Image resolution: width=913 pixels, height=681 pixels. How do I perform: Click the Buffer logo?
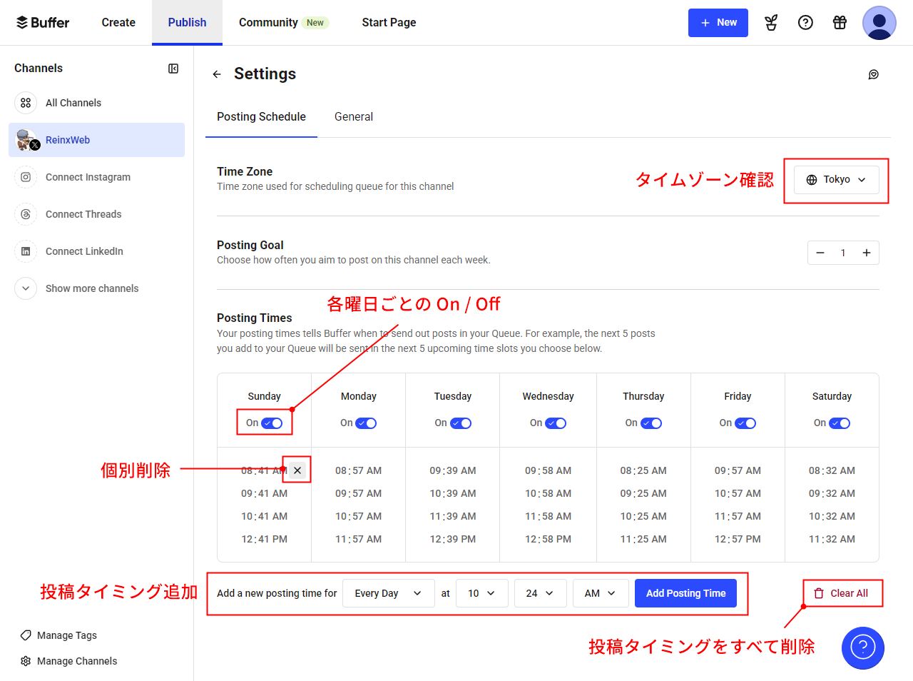point(43,23)
